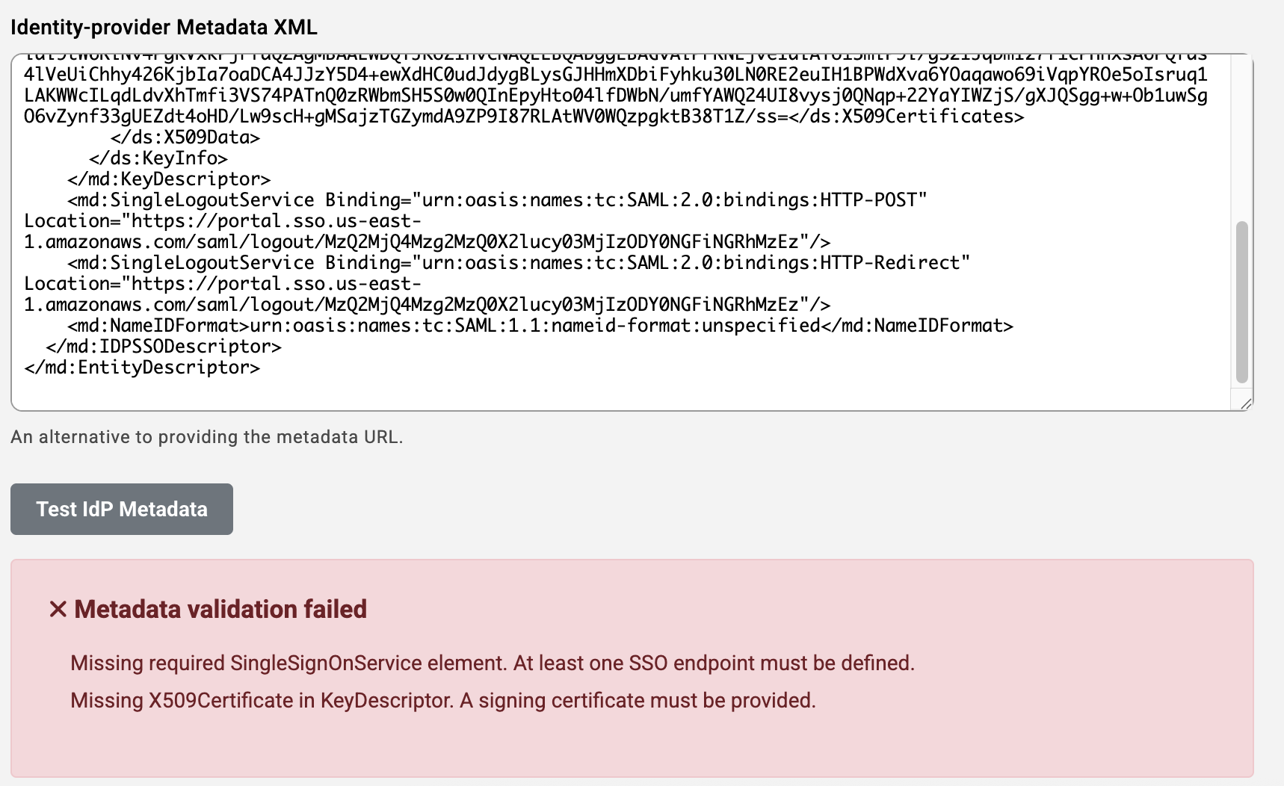Click the textarea resize handle corner
This screenshot has height=786, width=1284.
1245,403
